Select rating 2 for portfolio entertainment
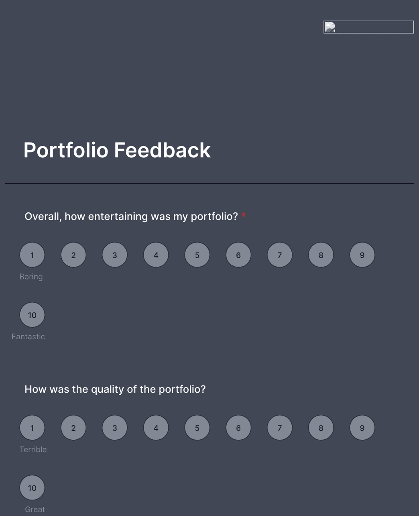Image resolution: width=419 pixels, height=516 pixels. (x=73, y=255)
